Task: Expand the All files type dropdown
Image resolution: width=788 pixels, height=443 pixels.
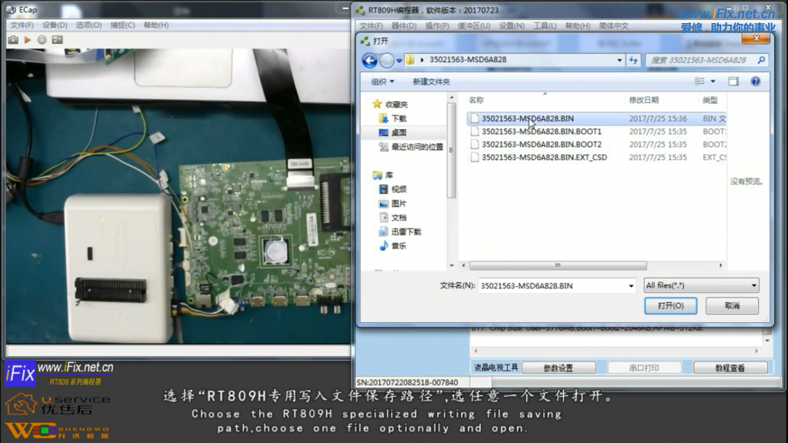Action: [753, 285]
